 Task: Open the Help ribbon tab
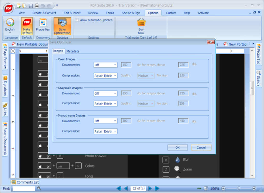tap(187, 13)
